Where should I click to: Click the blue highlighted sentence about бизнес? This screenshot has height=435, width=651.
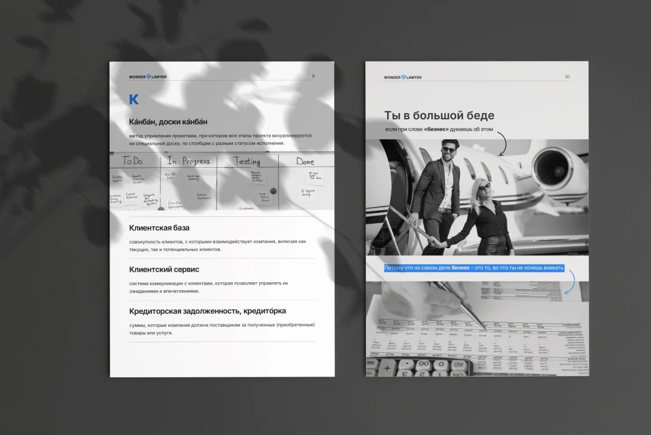click(474, 268)
